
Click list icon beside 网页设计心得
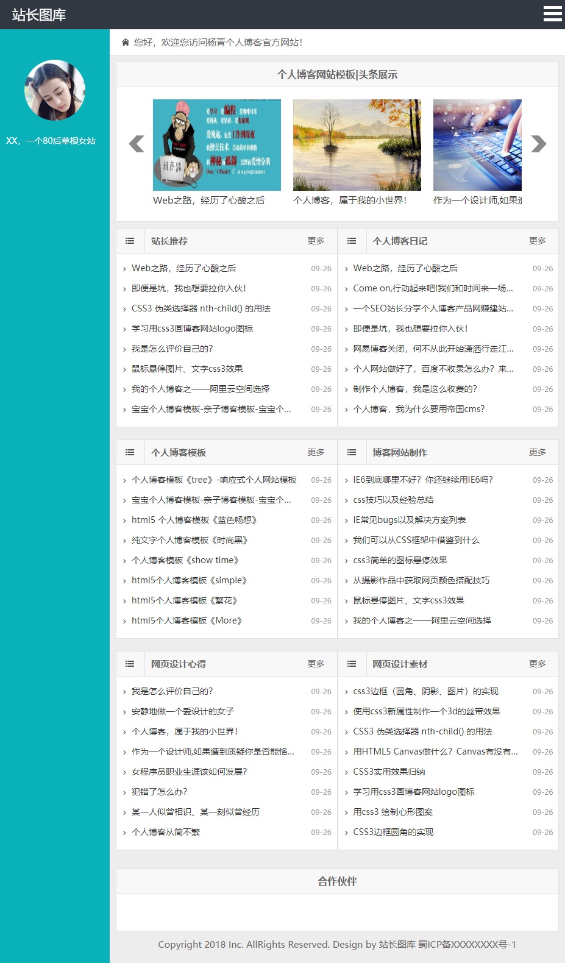point(130,664)
